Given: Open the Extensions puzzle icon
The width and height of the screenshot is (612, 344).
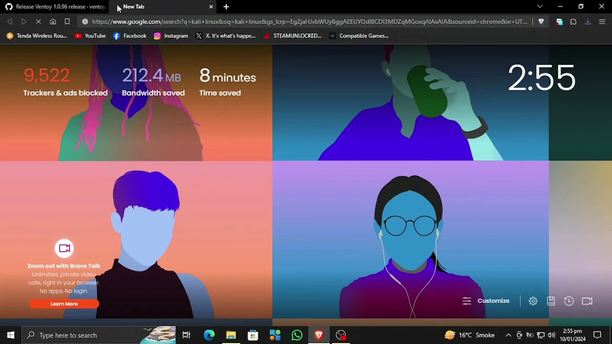Looking at the screenshot, I should (573, 21).
